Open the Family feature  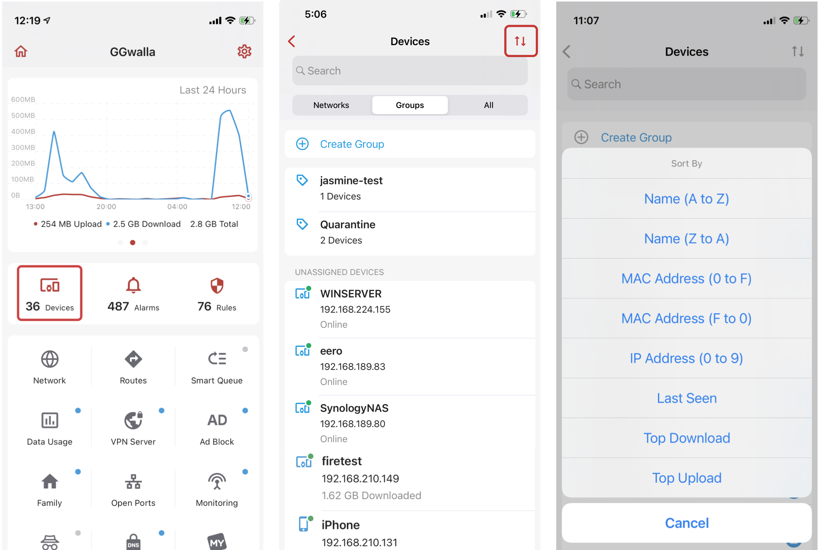tap(50, 490)
